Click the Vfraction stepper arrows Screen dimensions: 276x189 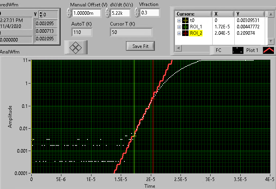pyautogui.click(x=136, y=13)
